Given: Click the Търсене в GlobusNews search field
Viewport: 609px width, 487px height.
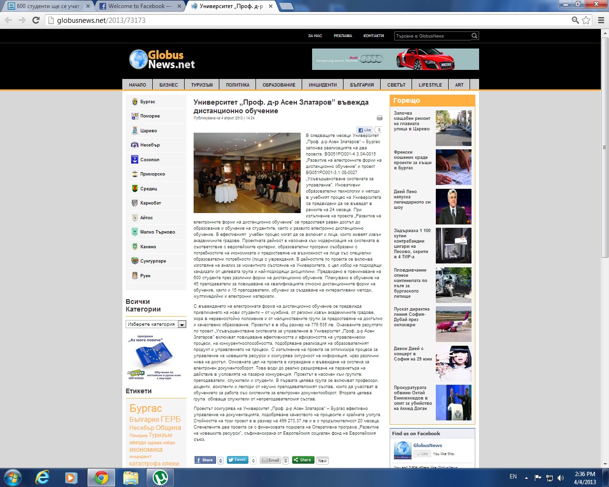Looking at the screenshot, I should tap(432, 36).
